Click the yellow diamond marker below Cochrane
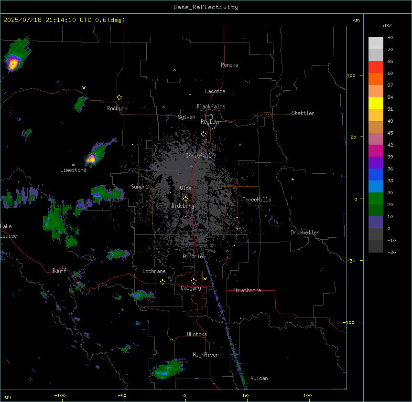 (x=163, y=282)
